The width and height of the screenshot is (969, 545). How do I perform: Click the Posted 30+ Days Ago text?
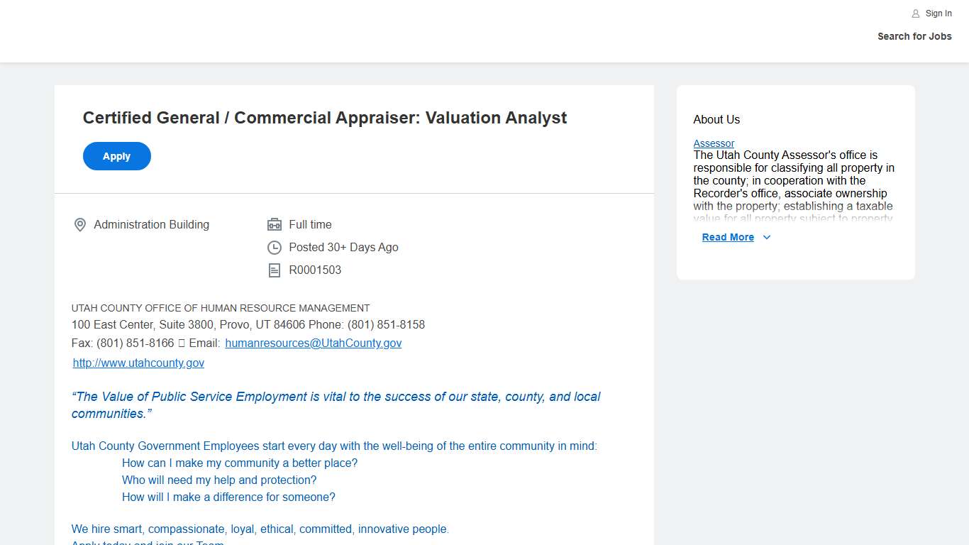tap(343, 248)
